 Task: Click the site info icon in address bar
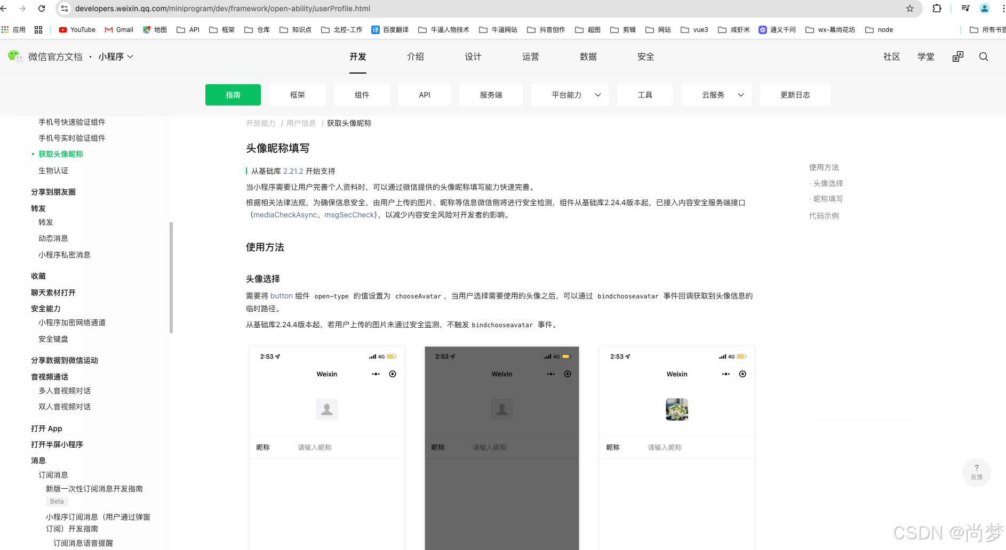tap(65, 9)
